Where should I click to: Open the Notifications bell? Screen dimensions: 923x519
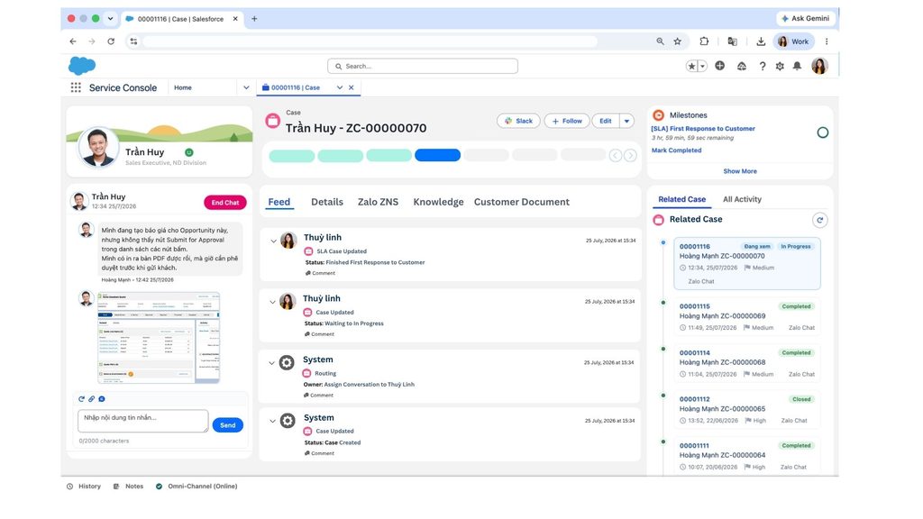tap(797, 66)
